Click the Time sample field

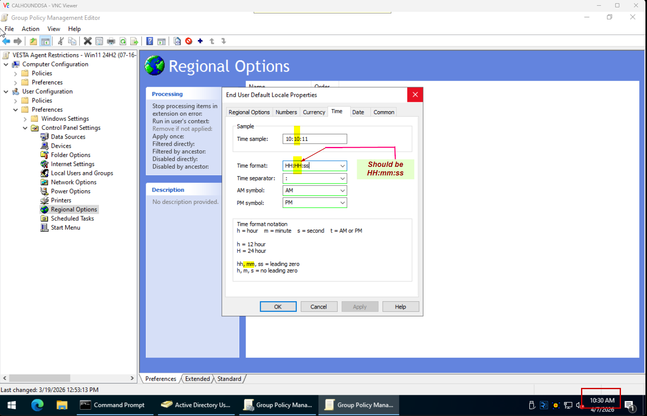(x=315, y=139)
